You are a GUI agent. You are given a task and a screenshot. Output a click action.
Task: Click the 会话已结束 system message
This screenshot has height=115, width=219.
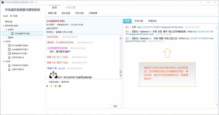pyautogui.click(x=53, y=37)
